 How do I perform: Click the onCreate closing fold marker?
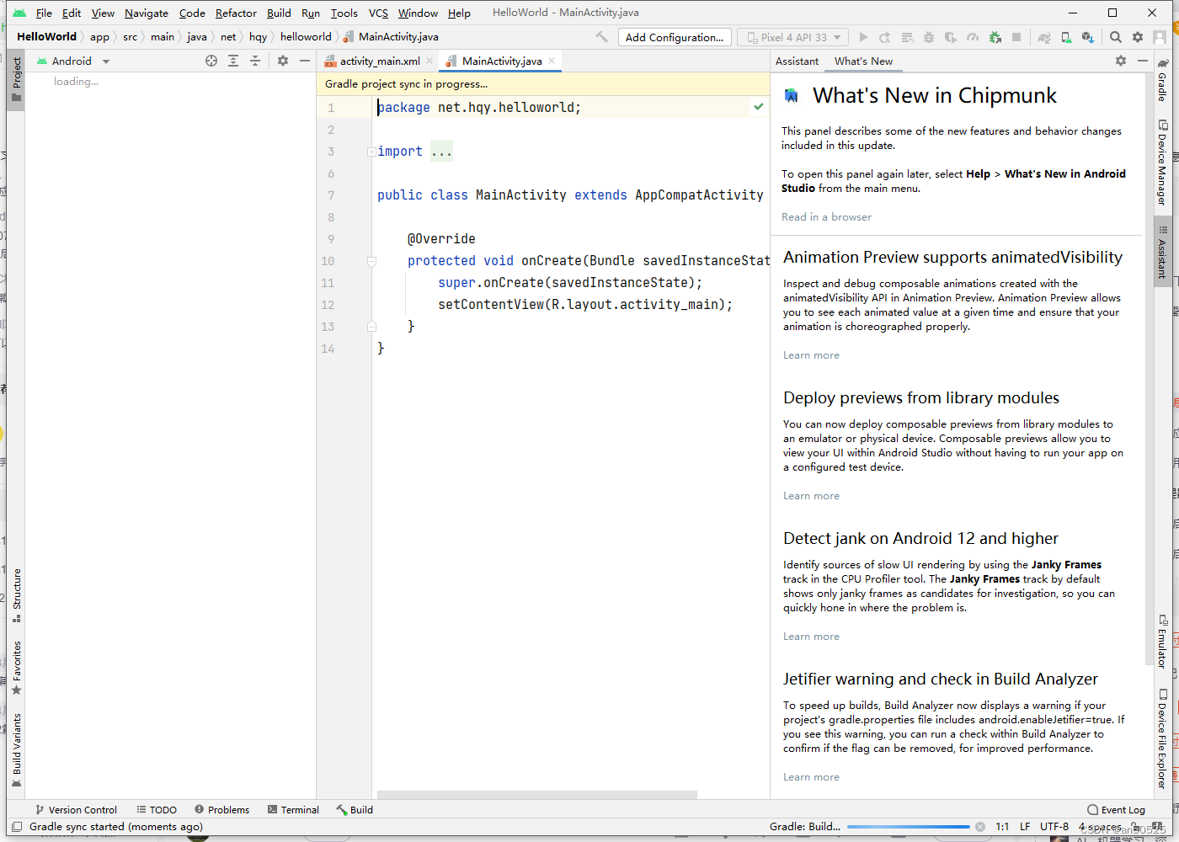371,327
